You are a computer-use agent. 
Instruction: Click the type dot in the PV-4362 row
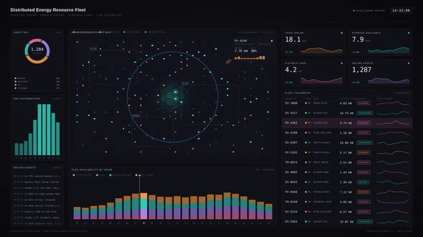point(306,123)
